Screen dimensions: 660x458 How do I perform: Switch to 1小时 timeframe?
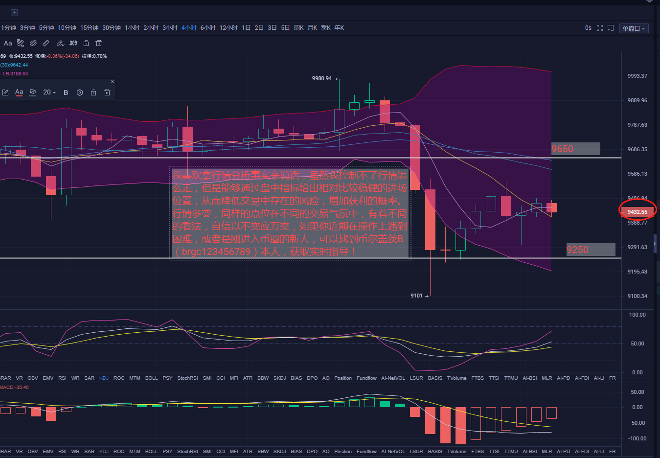click(132, 28)
